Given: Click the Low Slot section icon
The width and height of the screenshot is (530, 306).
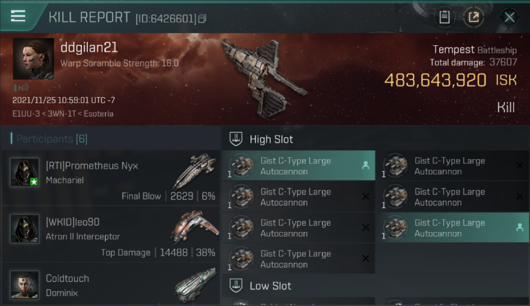Looking at the screenshot, I should tap(236, 286).
